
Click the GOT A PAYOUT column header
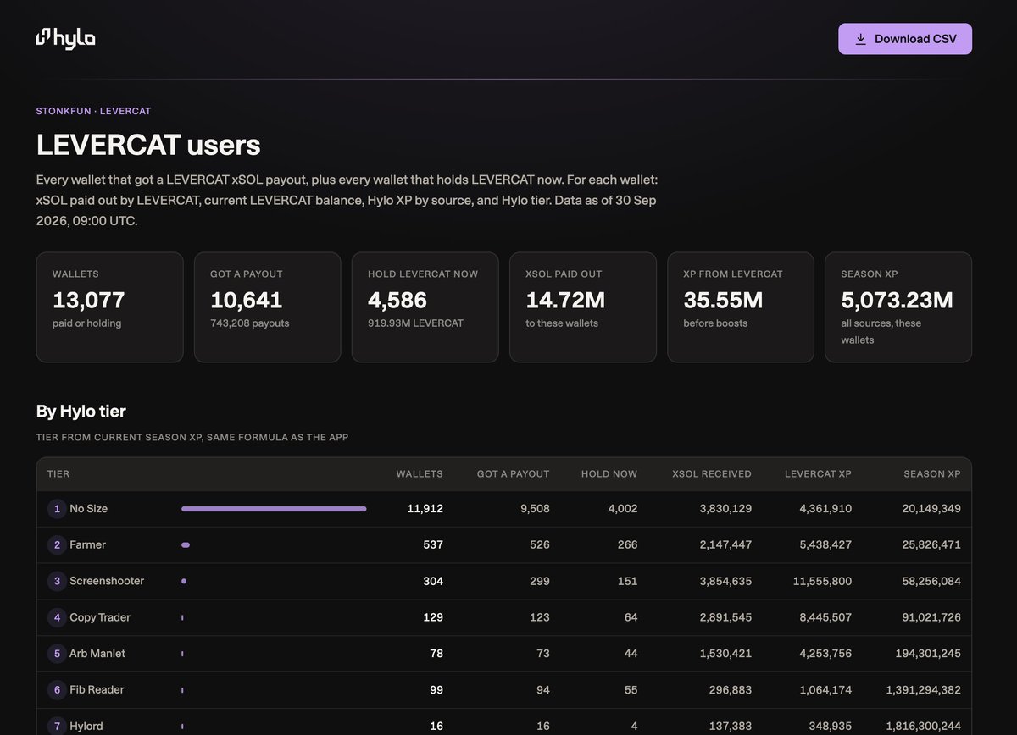(513, 474)
